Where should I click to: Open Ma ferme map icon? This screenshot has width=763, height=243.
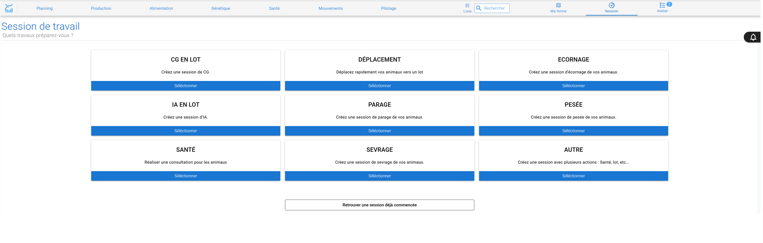tap(558, 5)
